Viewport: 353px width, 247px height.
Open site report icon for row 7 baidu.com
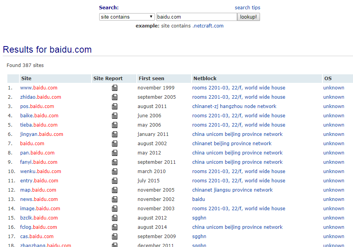(115, 144)
